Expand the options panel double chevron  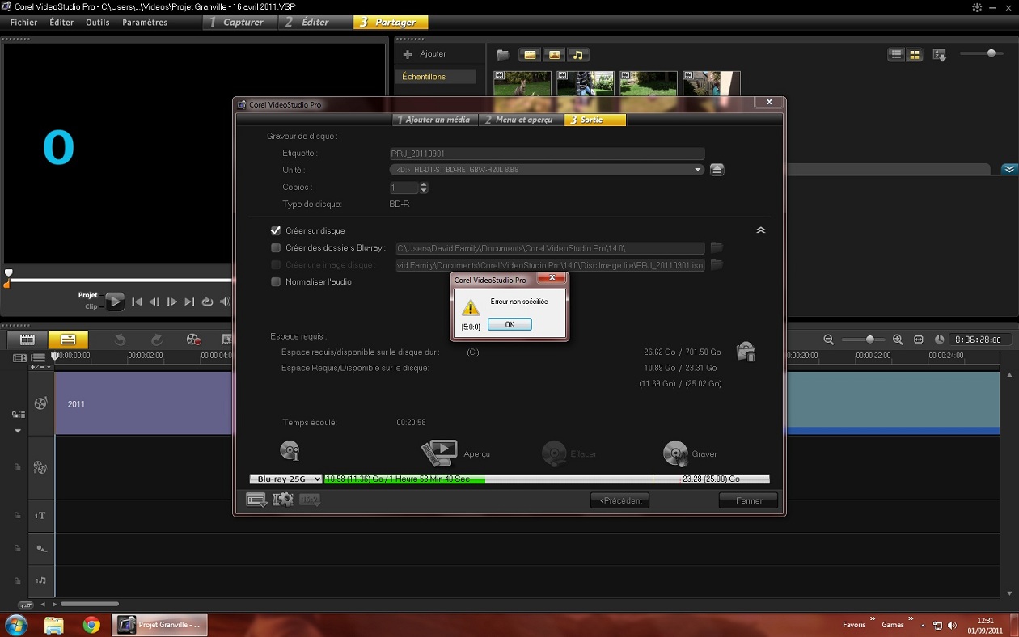tap(1009, 170)
